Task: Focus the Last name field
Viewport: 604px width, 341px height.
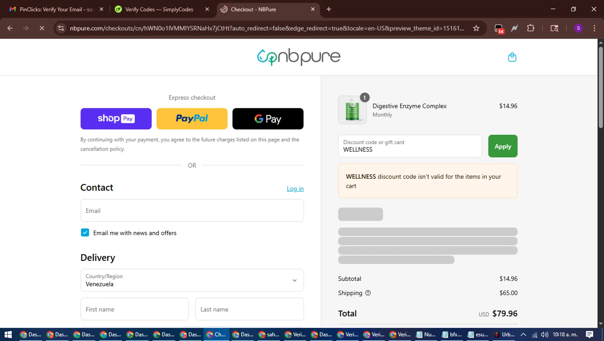Action: [x=250, y=309]
